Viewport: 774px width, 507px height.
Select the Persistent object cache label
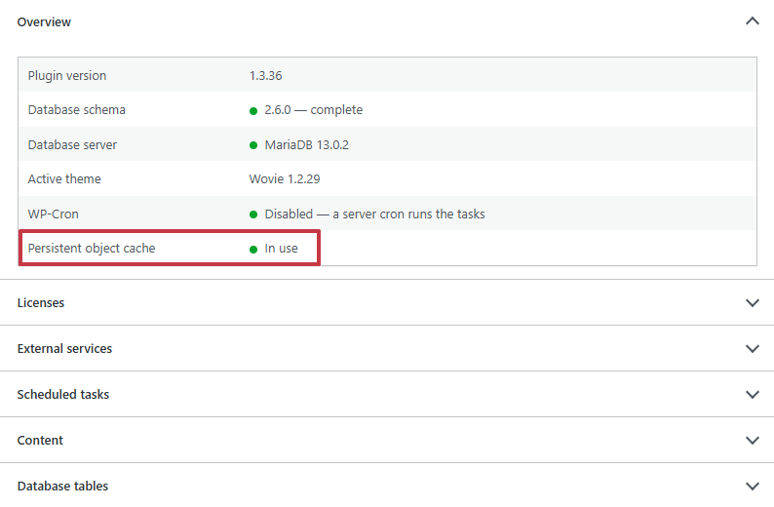coord(92,248)
